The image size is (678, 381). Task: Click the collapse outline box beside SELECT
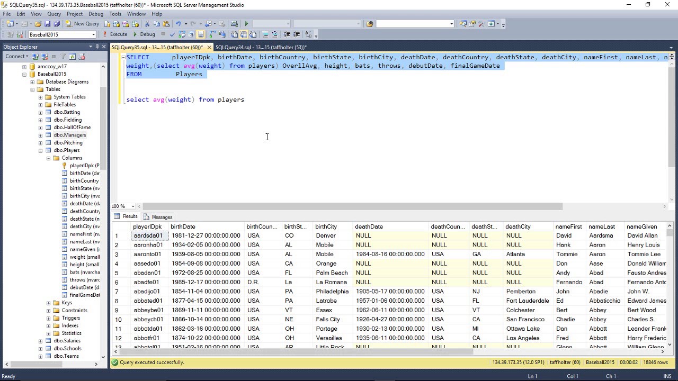(123, 57)
